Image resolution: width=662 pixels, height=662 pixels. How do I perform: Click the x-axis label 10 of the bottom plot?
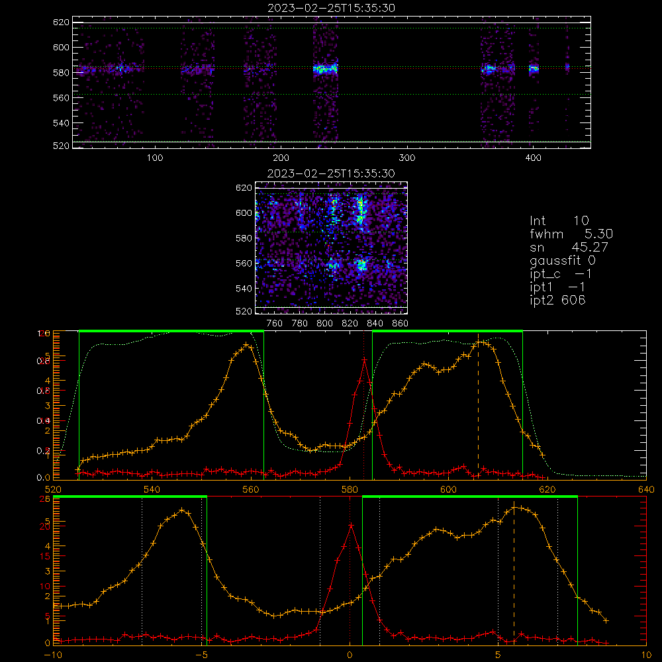point(646,655)
